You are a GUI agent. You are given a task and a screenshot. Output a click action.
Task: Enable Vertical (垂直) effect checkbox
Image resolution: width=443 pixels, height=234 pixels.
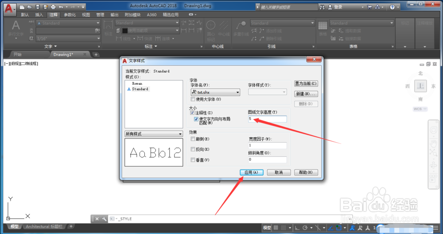[193, 160]
